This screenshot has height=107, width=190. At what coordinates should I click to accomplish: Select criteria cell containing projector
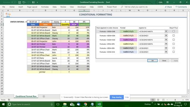pos(45,22)
